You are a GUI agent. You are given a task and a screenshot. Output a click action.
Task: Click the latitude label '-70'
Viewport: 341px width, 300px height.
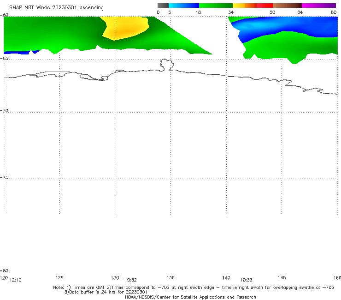coord(4,111)
